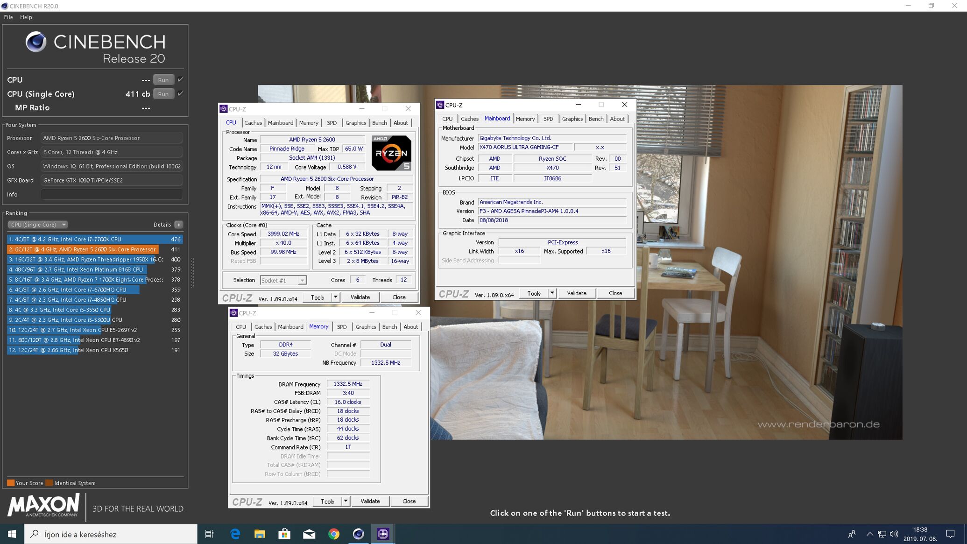The image size is (967, 544).
Task: Select the Core i7-6700HQ ranking row
Action: pyautogui.click(x=95, y=290)
